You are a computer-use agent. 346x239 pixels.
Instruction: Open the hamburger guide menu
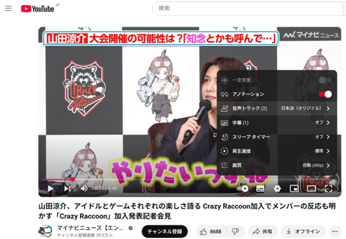8,9
